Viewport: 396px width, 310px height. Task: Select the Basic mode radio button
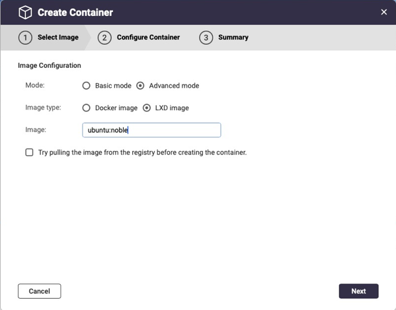point(86,86)
